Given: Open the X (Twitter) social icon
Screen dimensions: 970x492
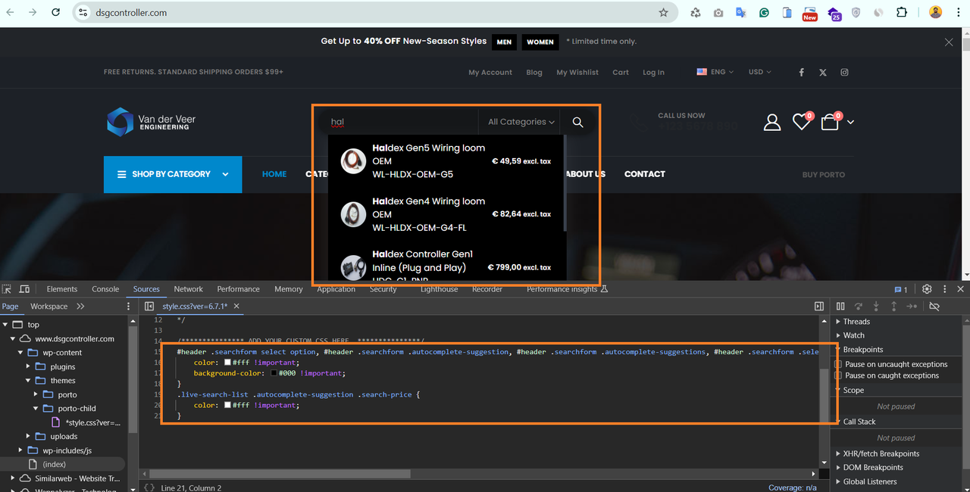Looking at the screenshot, I should coord(823,72).
